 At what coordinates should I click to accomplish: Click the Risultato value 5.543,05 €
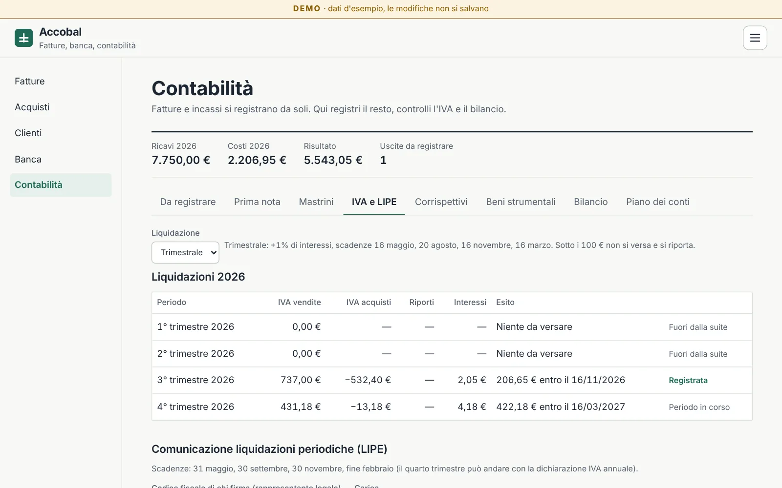coord(333,160)
